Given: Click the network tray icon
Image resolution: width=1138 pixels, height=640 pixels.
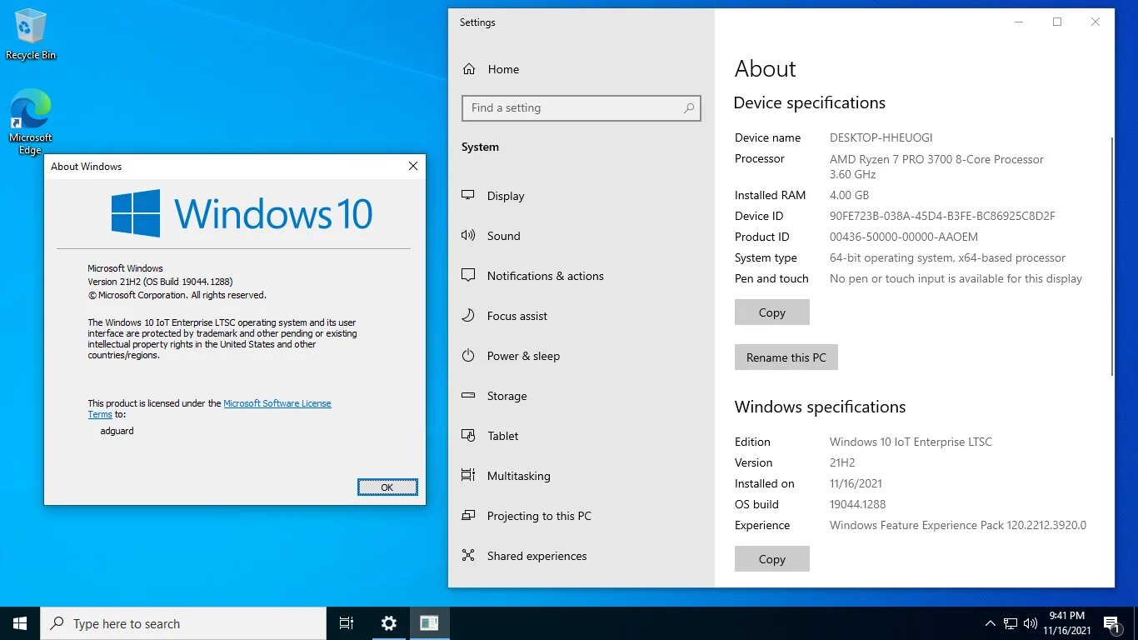Looking at the screenshot, I should click(x=1011, y=623).
